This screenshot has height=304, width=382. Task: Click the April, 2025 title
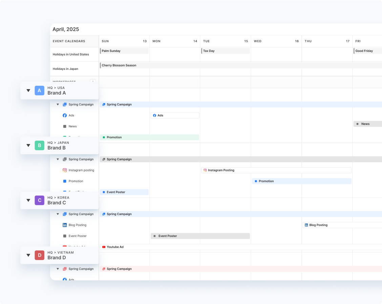coord(65,29)
